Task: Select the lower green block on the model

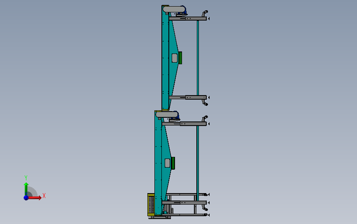Action: pos(173,163)
